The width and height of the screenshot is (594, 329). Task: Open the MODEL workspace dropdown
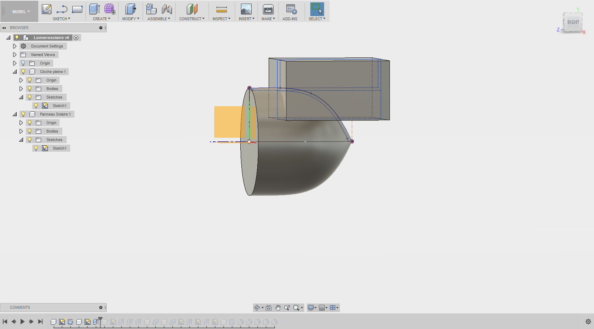pos(21,12)
